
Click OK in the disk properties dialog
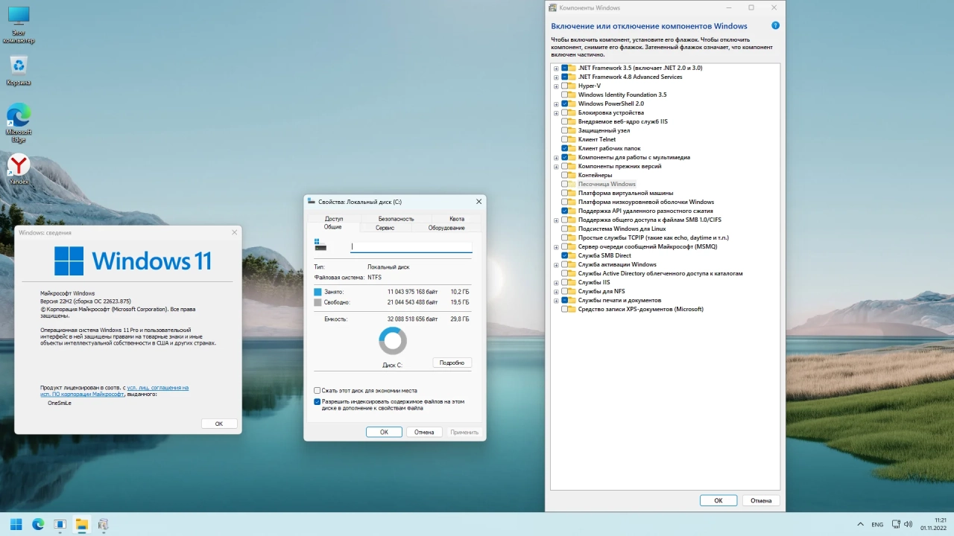point(384,432)
